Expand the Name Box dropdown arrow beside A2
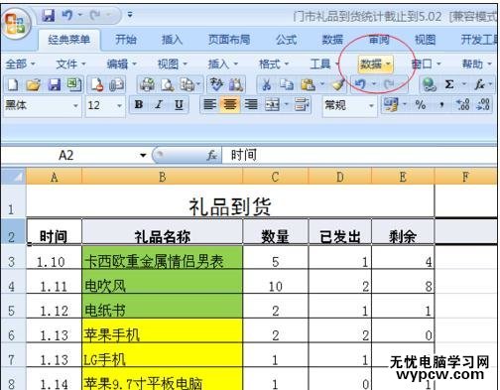The height and width of the screenshot is (390, 500). (143, 155)
